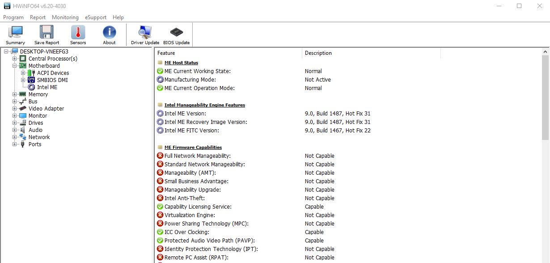The height and width of the screenshot is (263, 550).
Task: Select the Virtualization Engine row
Action: pos(298,215)
